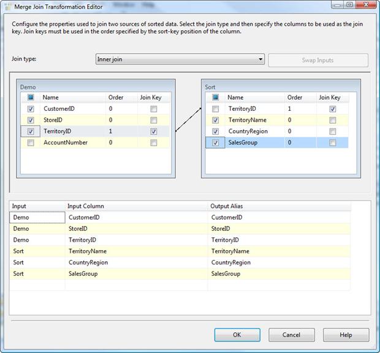Edit Output Alias TerritoryName cell
380x353 pixels.
point(279,251)
